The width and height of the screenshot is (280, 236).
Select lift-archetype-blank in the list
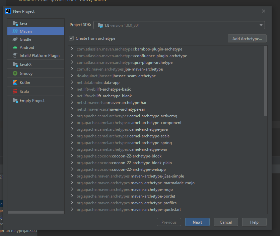pyautogui.click(x=104, y=96)
